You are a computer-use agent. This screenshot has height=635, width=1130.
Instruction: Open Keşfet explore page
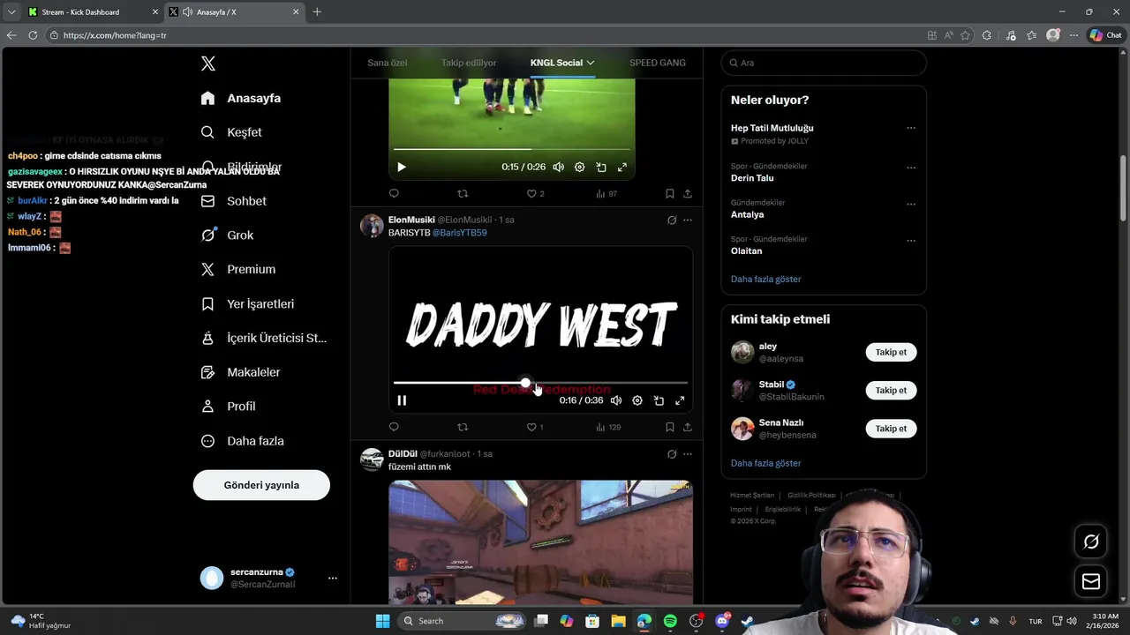[x=231, y=132]
